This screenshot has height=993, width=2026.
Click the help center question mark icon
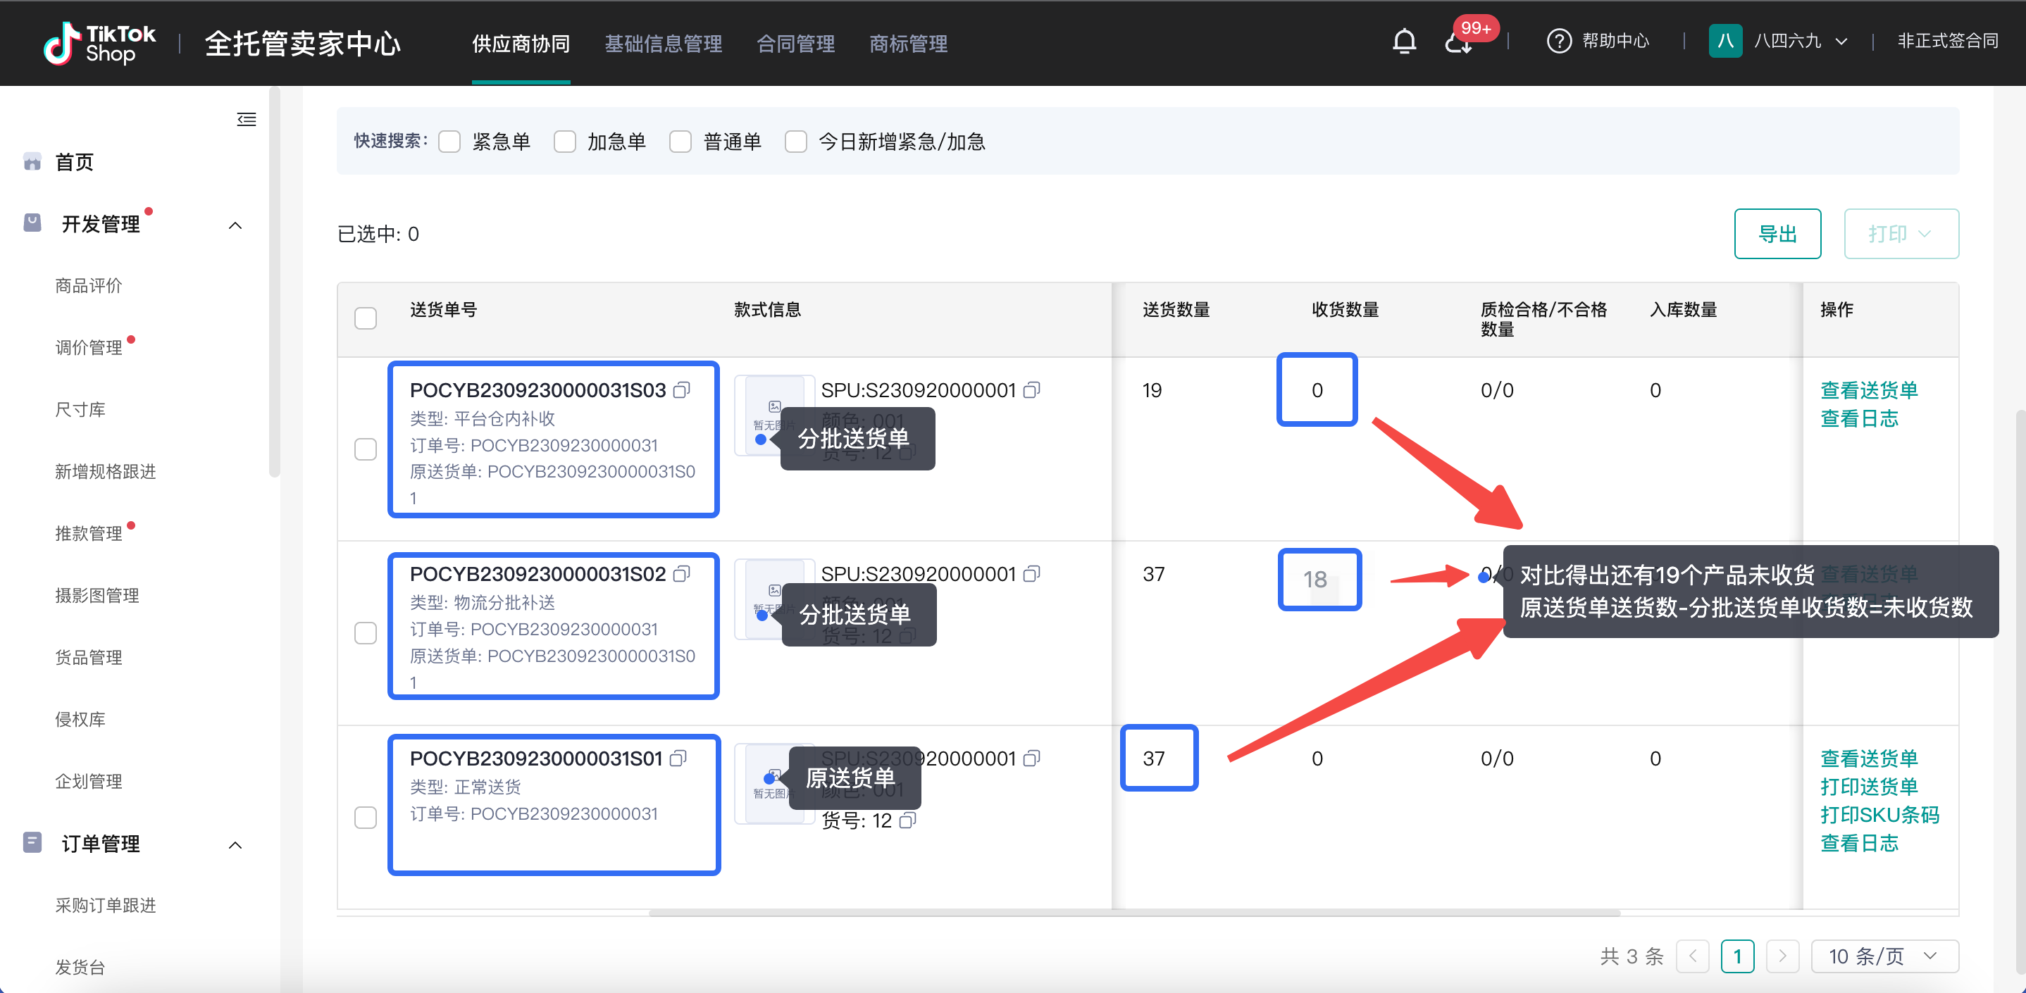[x=1559, y=41]
